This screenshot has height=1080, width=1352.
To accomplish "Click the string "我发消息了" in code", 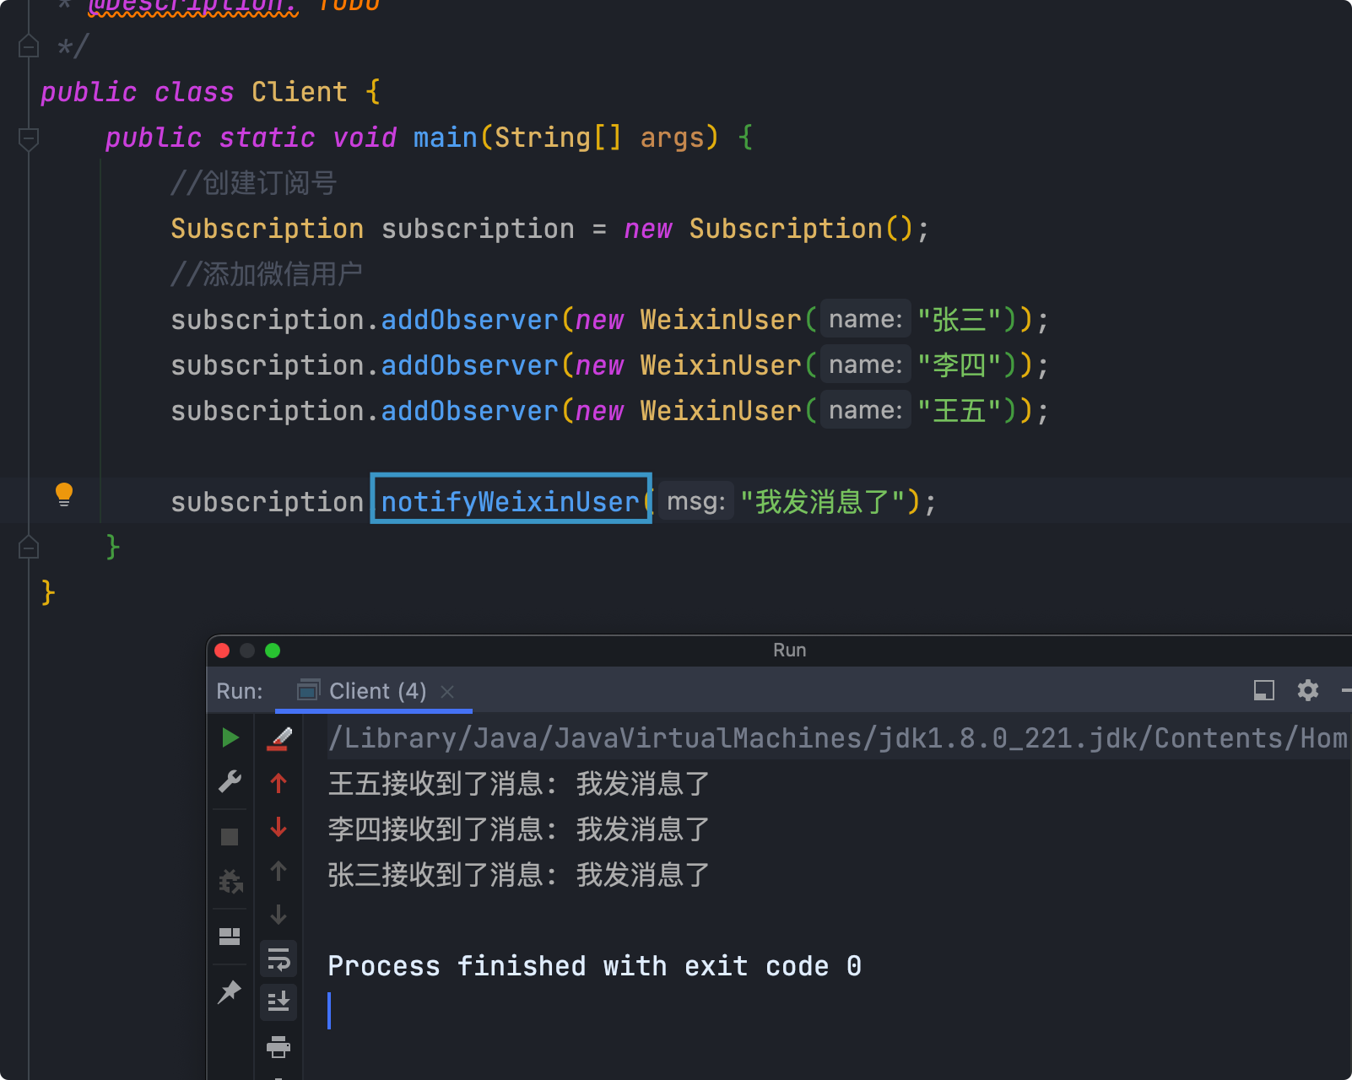I will (824, 501).
